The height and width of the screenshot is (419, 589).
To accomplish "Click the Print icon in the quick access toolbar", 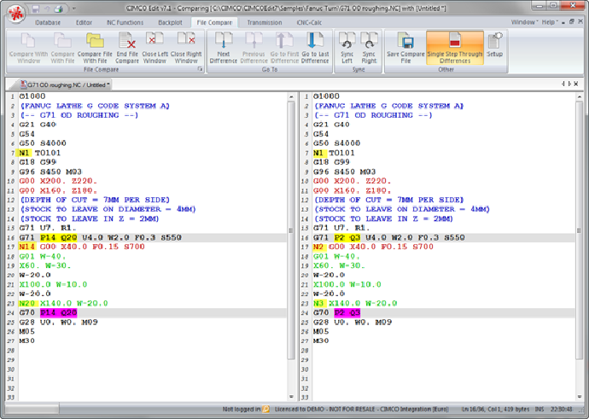I will click(x=59, y=9).
